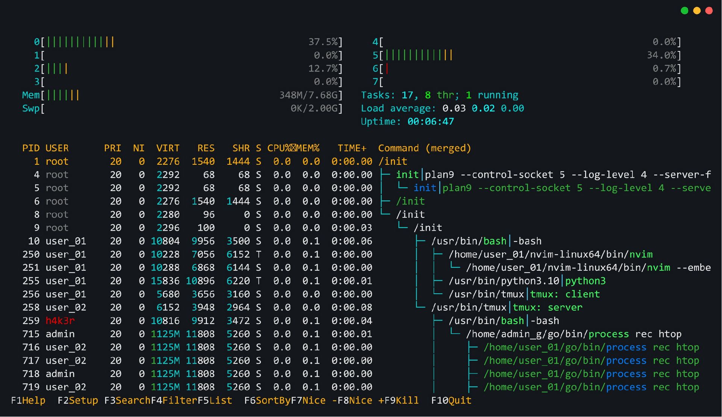Click the green window control dot
Screen dimensions: 722x417
coord(684,11)
